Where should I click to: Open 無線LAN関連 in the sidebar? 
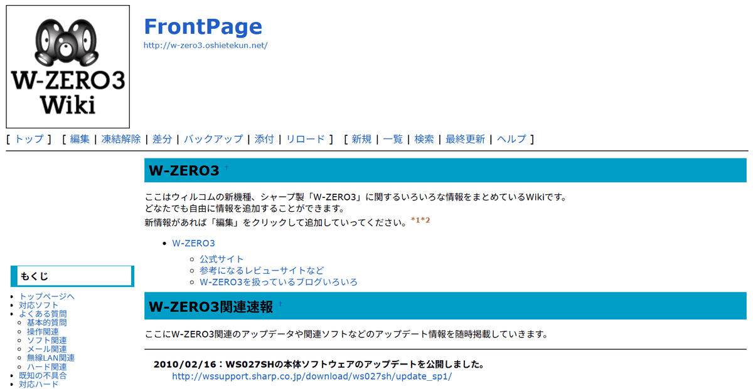point(51,358)
